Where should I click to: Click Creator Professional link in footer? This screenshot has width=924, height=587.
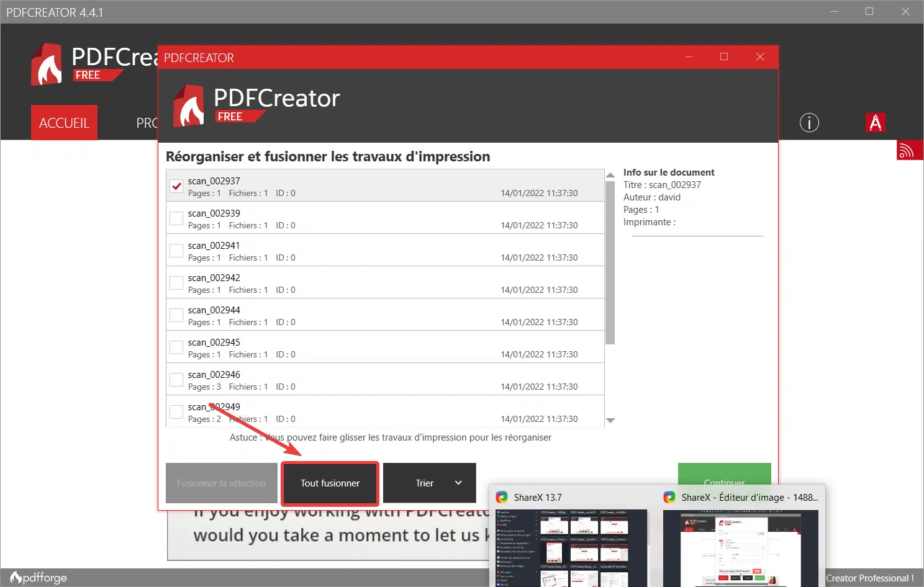[x=869, y=578]
